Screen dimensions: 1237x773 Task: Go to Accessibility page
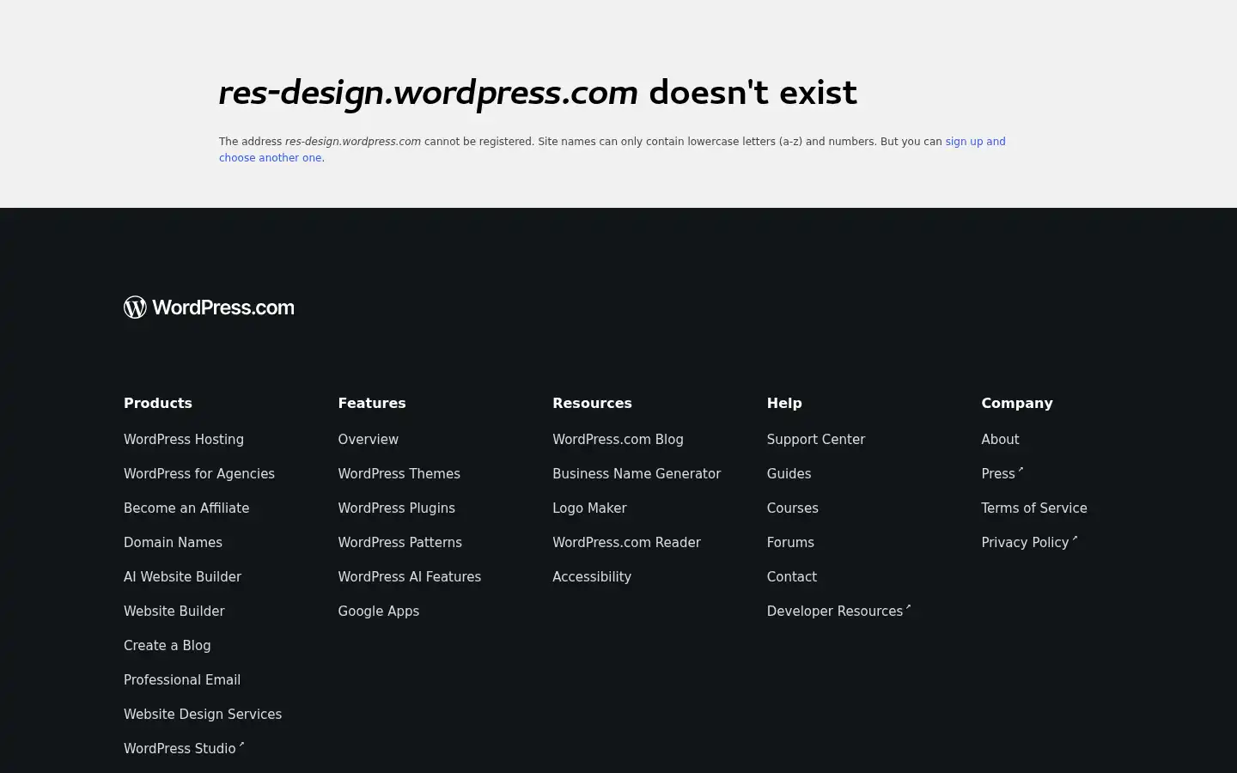[592, 577]
